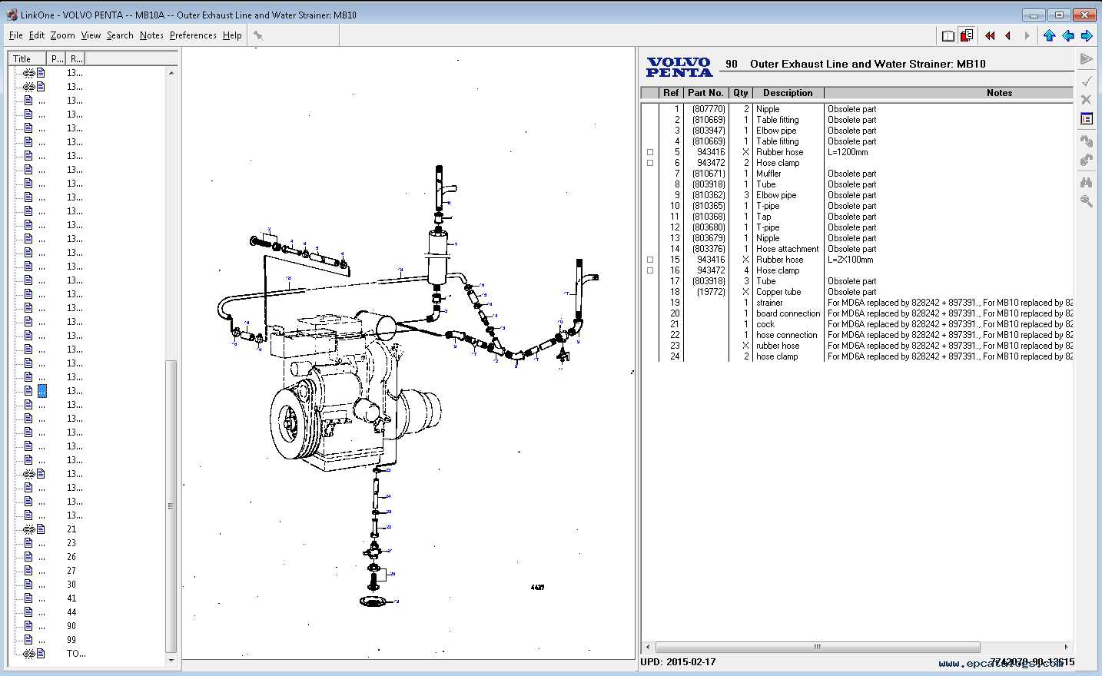Open the Edit menu
The image size is (1102, 676).
tap(37, 35)
